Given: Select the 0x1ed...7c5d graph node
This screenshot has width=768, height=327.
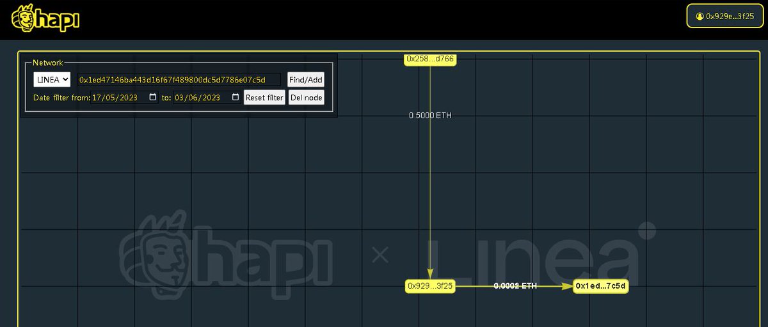Looking at the screenshot, I should (x=600, y=286).
